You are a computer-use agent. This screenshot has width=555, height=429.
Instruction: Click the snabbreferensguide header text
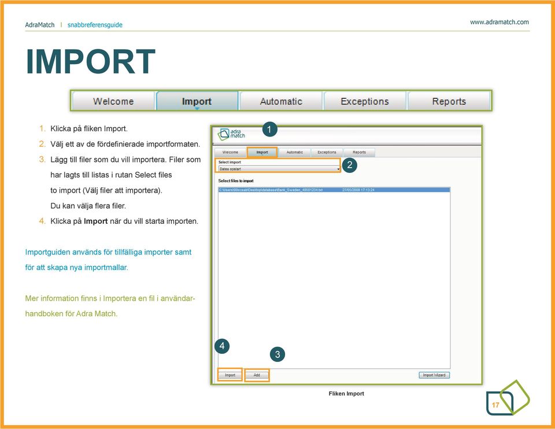click(95, 25)
